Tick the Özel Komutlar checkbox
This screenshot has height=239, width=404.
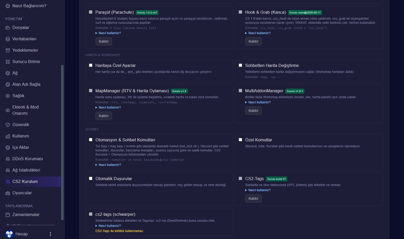pos(240,140)
